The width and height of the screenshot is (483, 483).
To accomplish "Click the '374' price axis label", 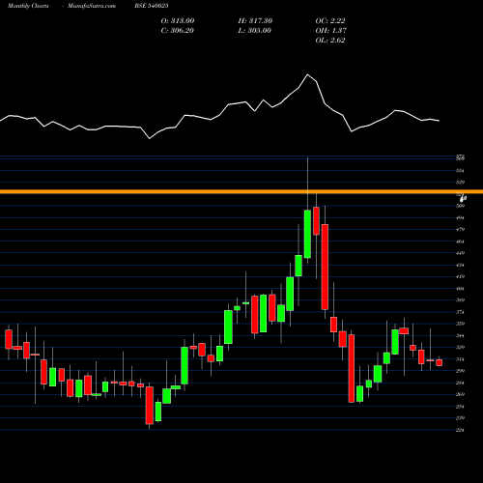I will pyautogui.click(x=460, y=312).
